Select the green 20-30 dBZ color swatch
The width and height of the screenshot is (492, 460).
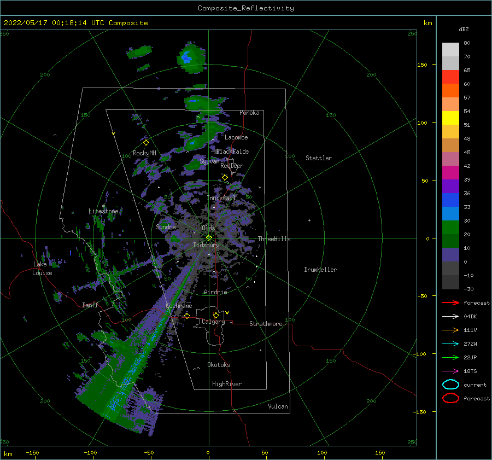450,228
